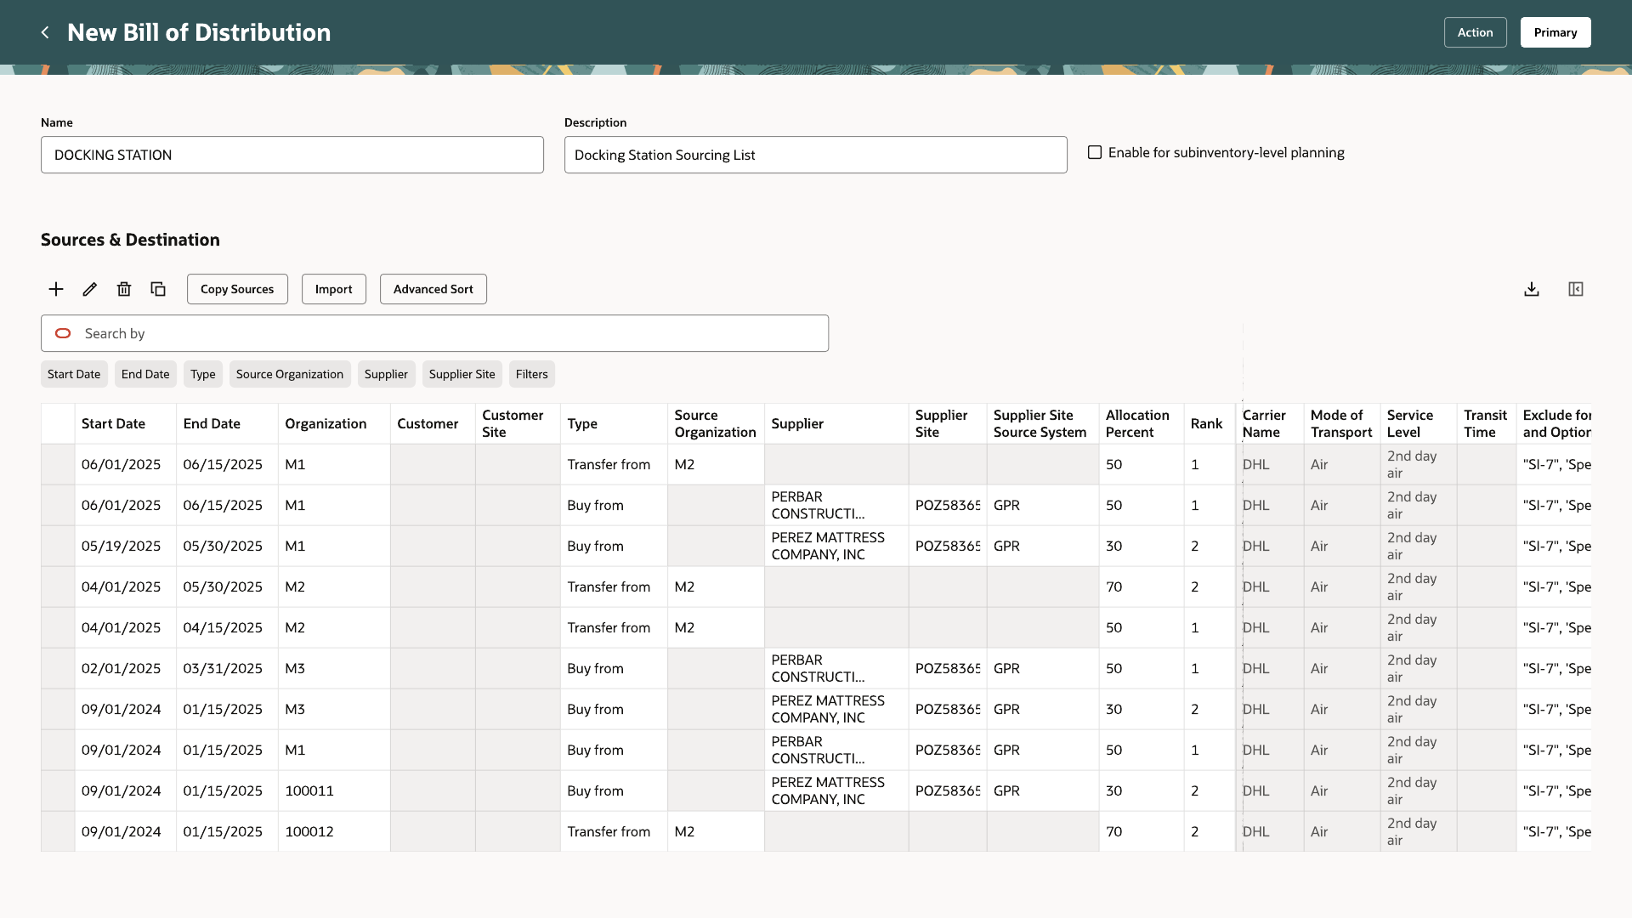Go back using the header arrow
The image size is (1632, 918).
(x=45, y=32)
